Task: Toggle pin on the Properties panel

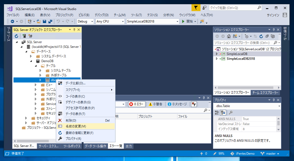Action: pos(274,100)
